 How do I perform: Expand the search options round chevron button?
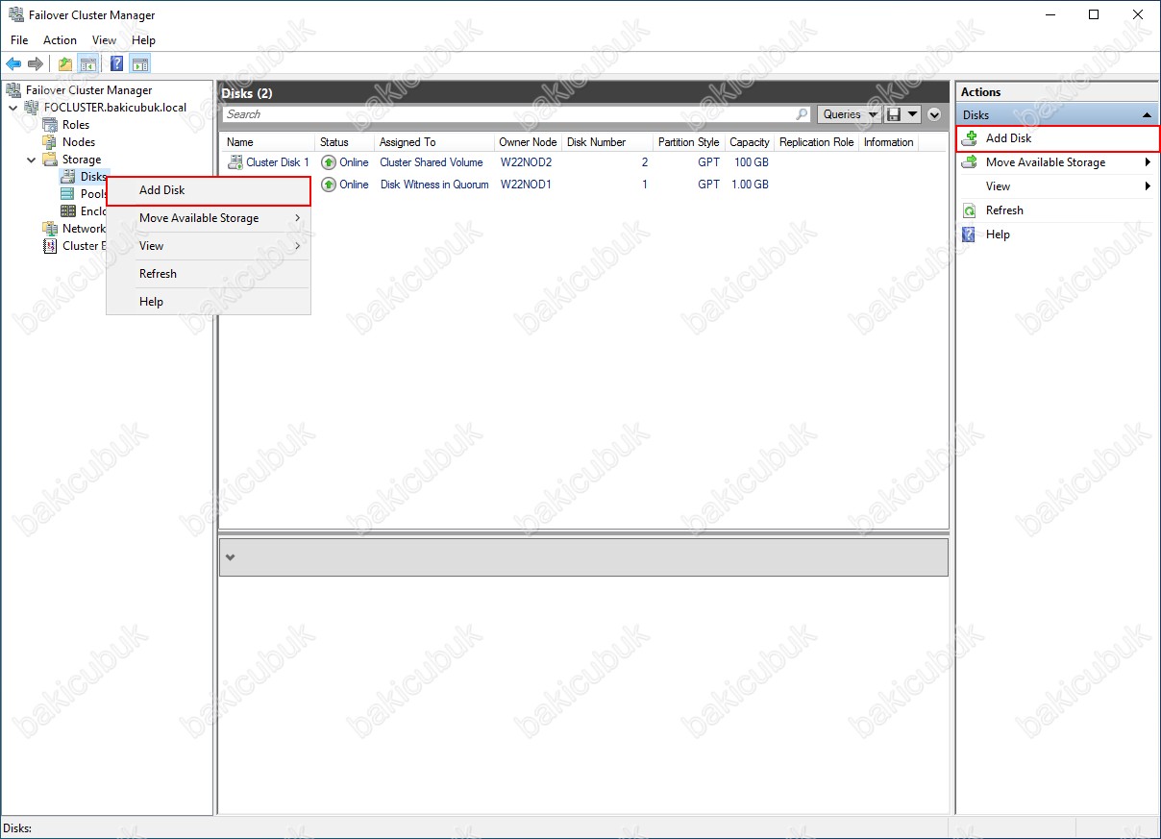pyautogui.click(x=935, y=114)
